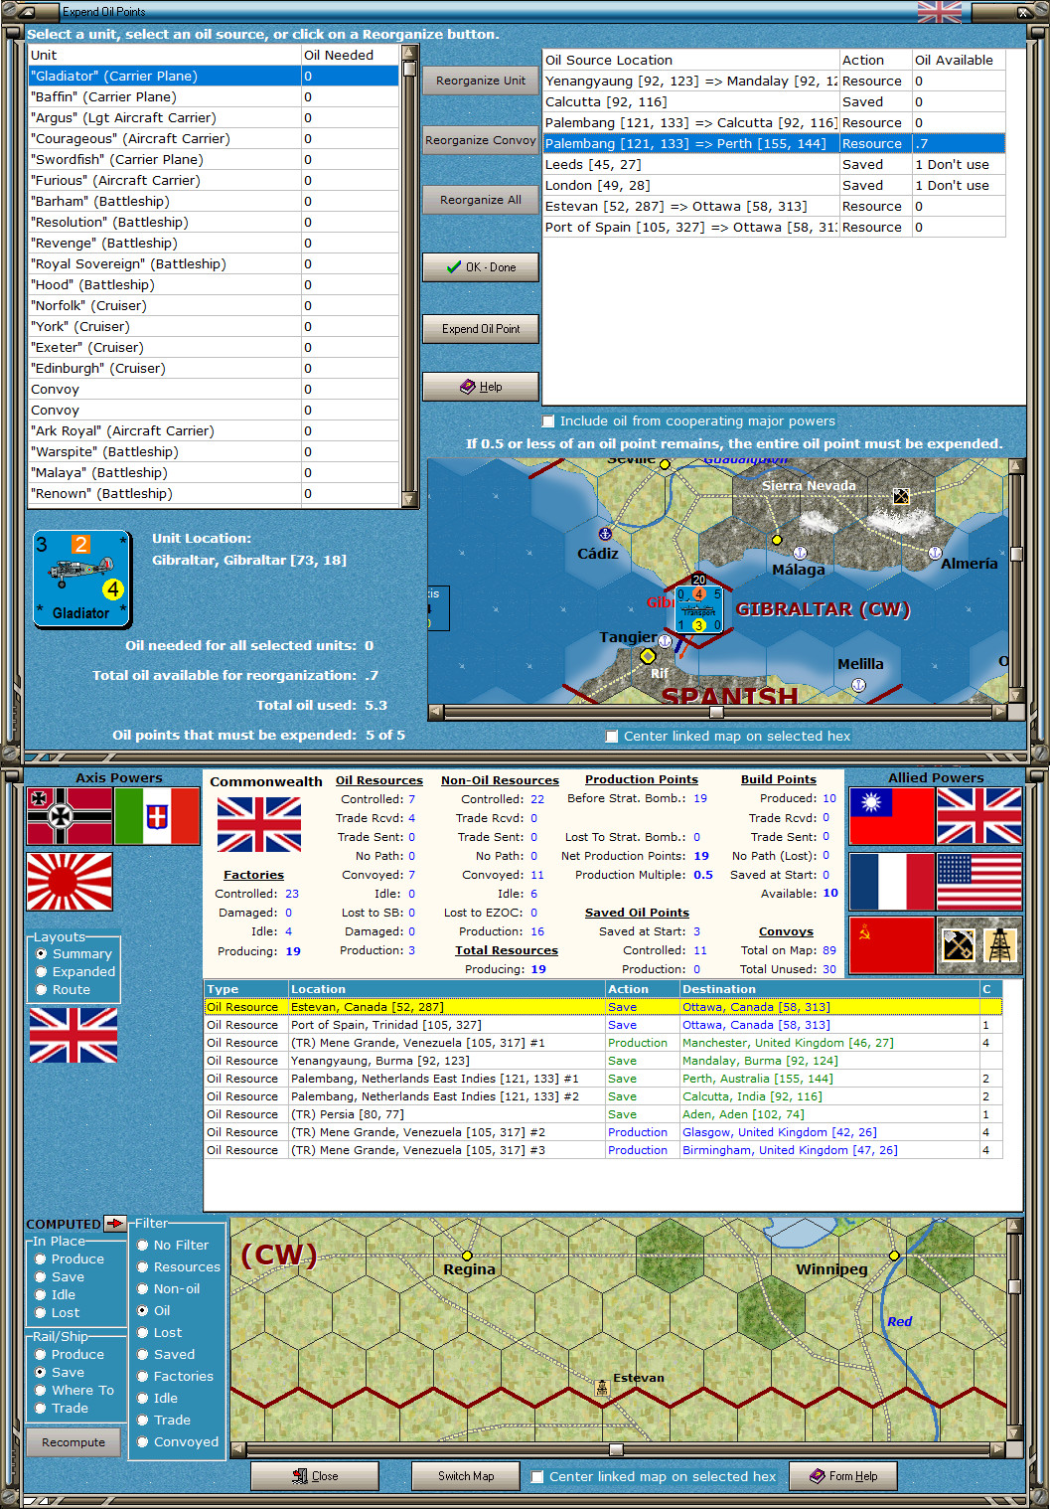
Task: Click the UK flag below Layouts box
Action: pos(74,1035)
